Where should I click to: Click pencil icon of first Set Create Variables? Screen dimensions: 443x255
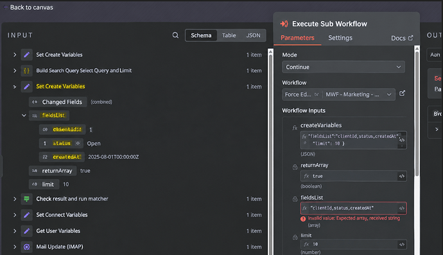[x=26, y=55]
